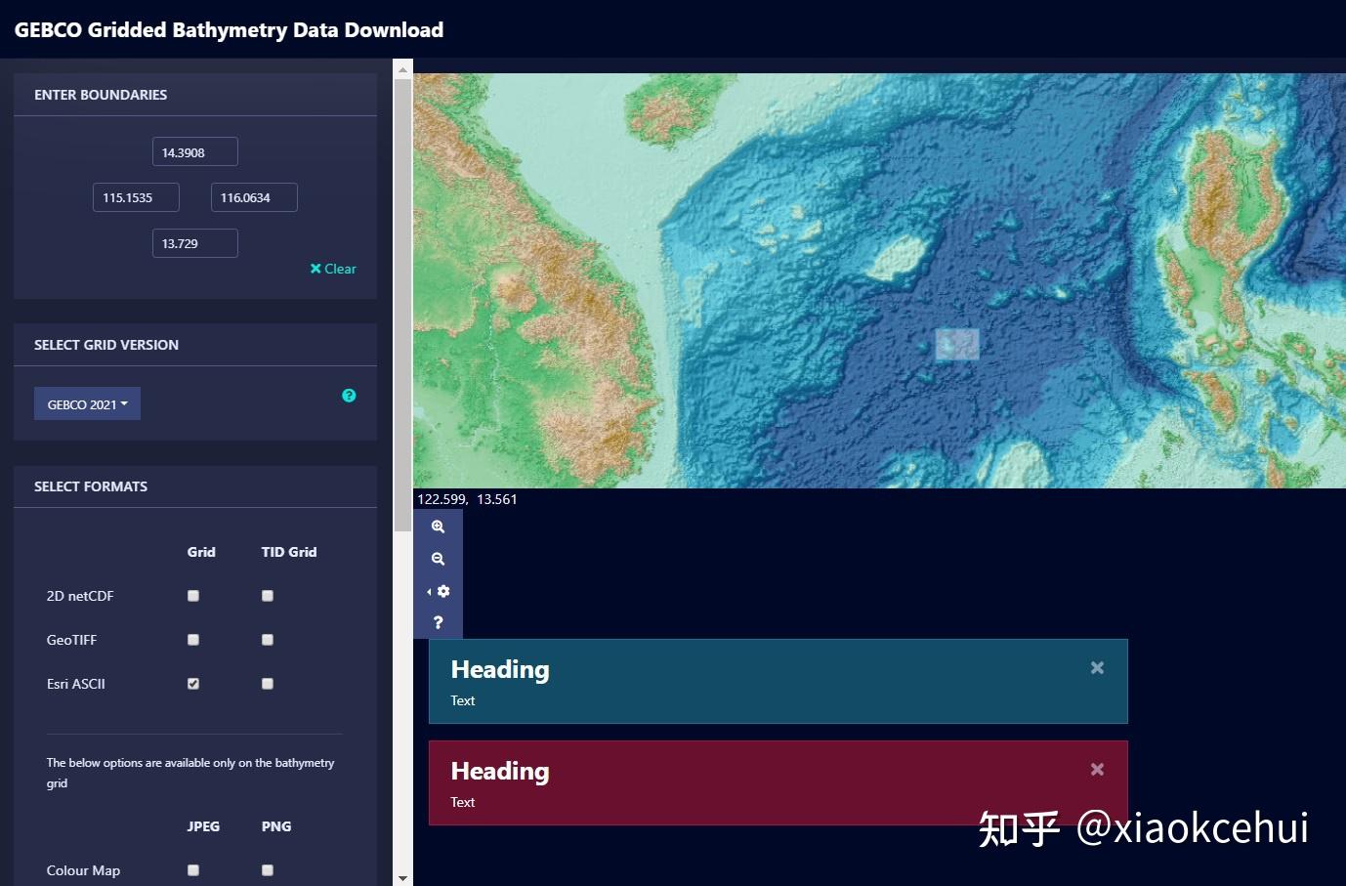The image size is (1346, 886).
Task: Open the map settings gear icon
Action: 442,591
